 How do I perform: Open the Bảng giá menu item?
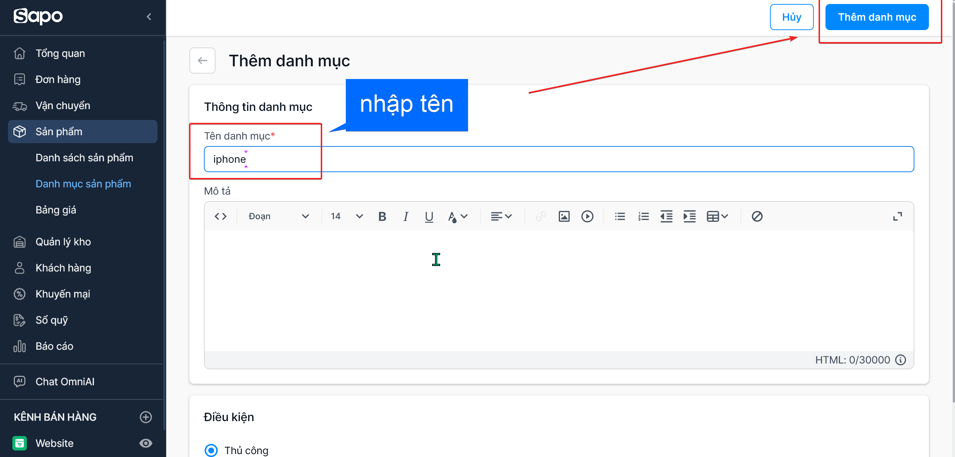pos(56,209)
